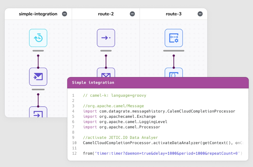Collapse the route-3 column
This screenshot has height=167, width=253.
tap(200, 14)
